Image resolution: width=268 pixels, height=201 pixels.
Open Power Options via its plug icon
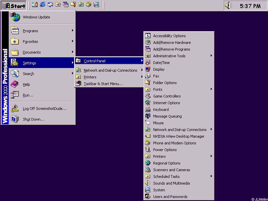[148, 150]
